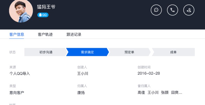The height and width of the screenshot is (105, 205).
Task: Click owner name 康扬
Action: point(81,93)
